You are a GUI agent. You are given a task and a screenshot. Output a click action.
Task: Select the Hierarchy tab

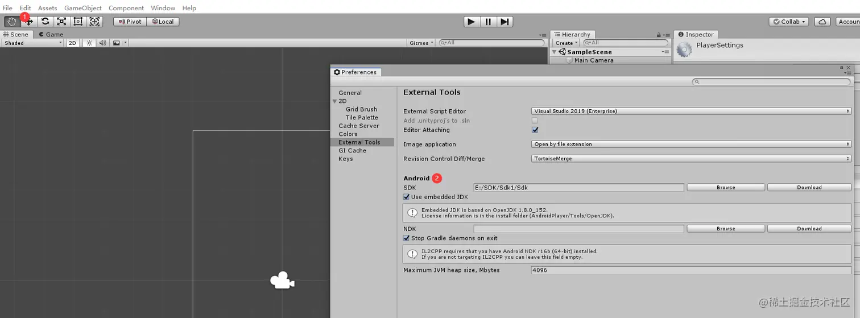(572, 34)
